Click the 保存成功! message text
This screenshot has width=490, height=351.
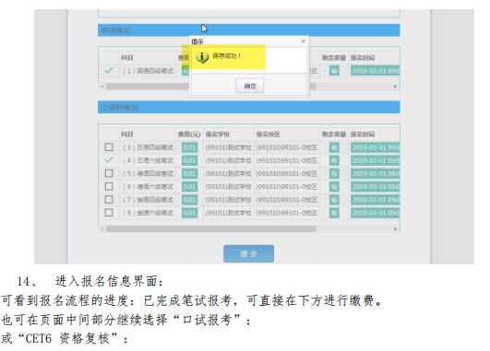(227, 56)
